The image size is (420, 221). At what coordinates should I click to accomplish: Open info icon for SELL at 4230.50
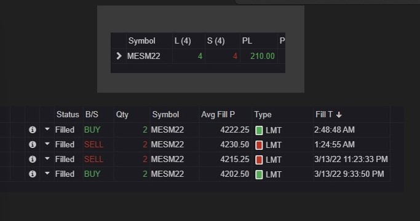[33, 144]
